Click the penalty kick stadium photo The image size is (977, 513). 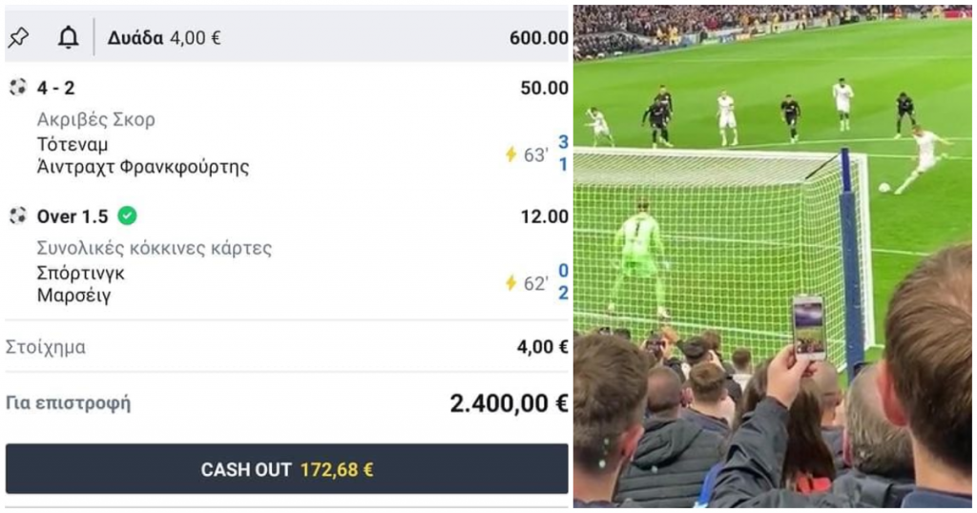(773, 256)
